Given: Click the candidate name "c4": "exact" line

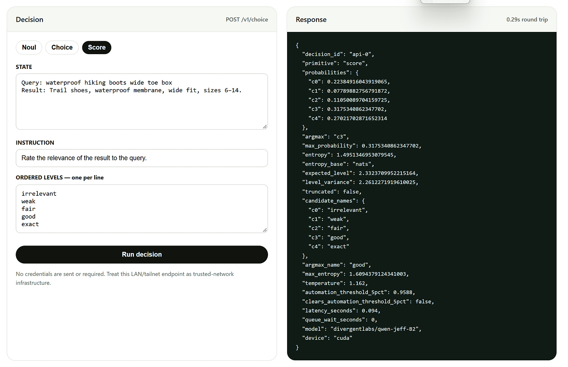Looking at the screenshot, I should coord(328,247).
